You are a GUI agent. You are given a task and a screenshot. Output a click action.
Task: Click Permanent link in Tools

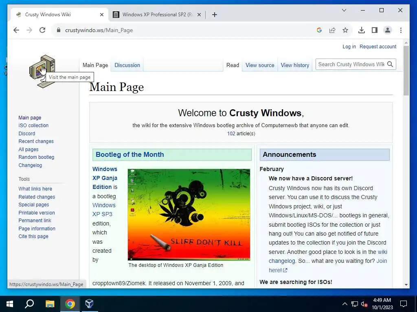pyautogui.click(x=35, y=221)
